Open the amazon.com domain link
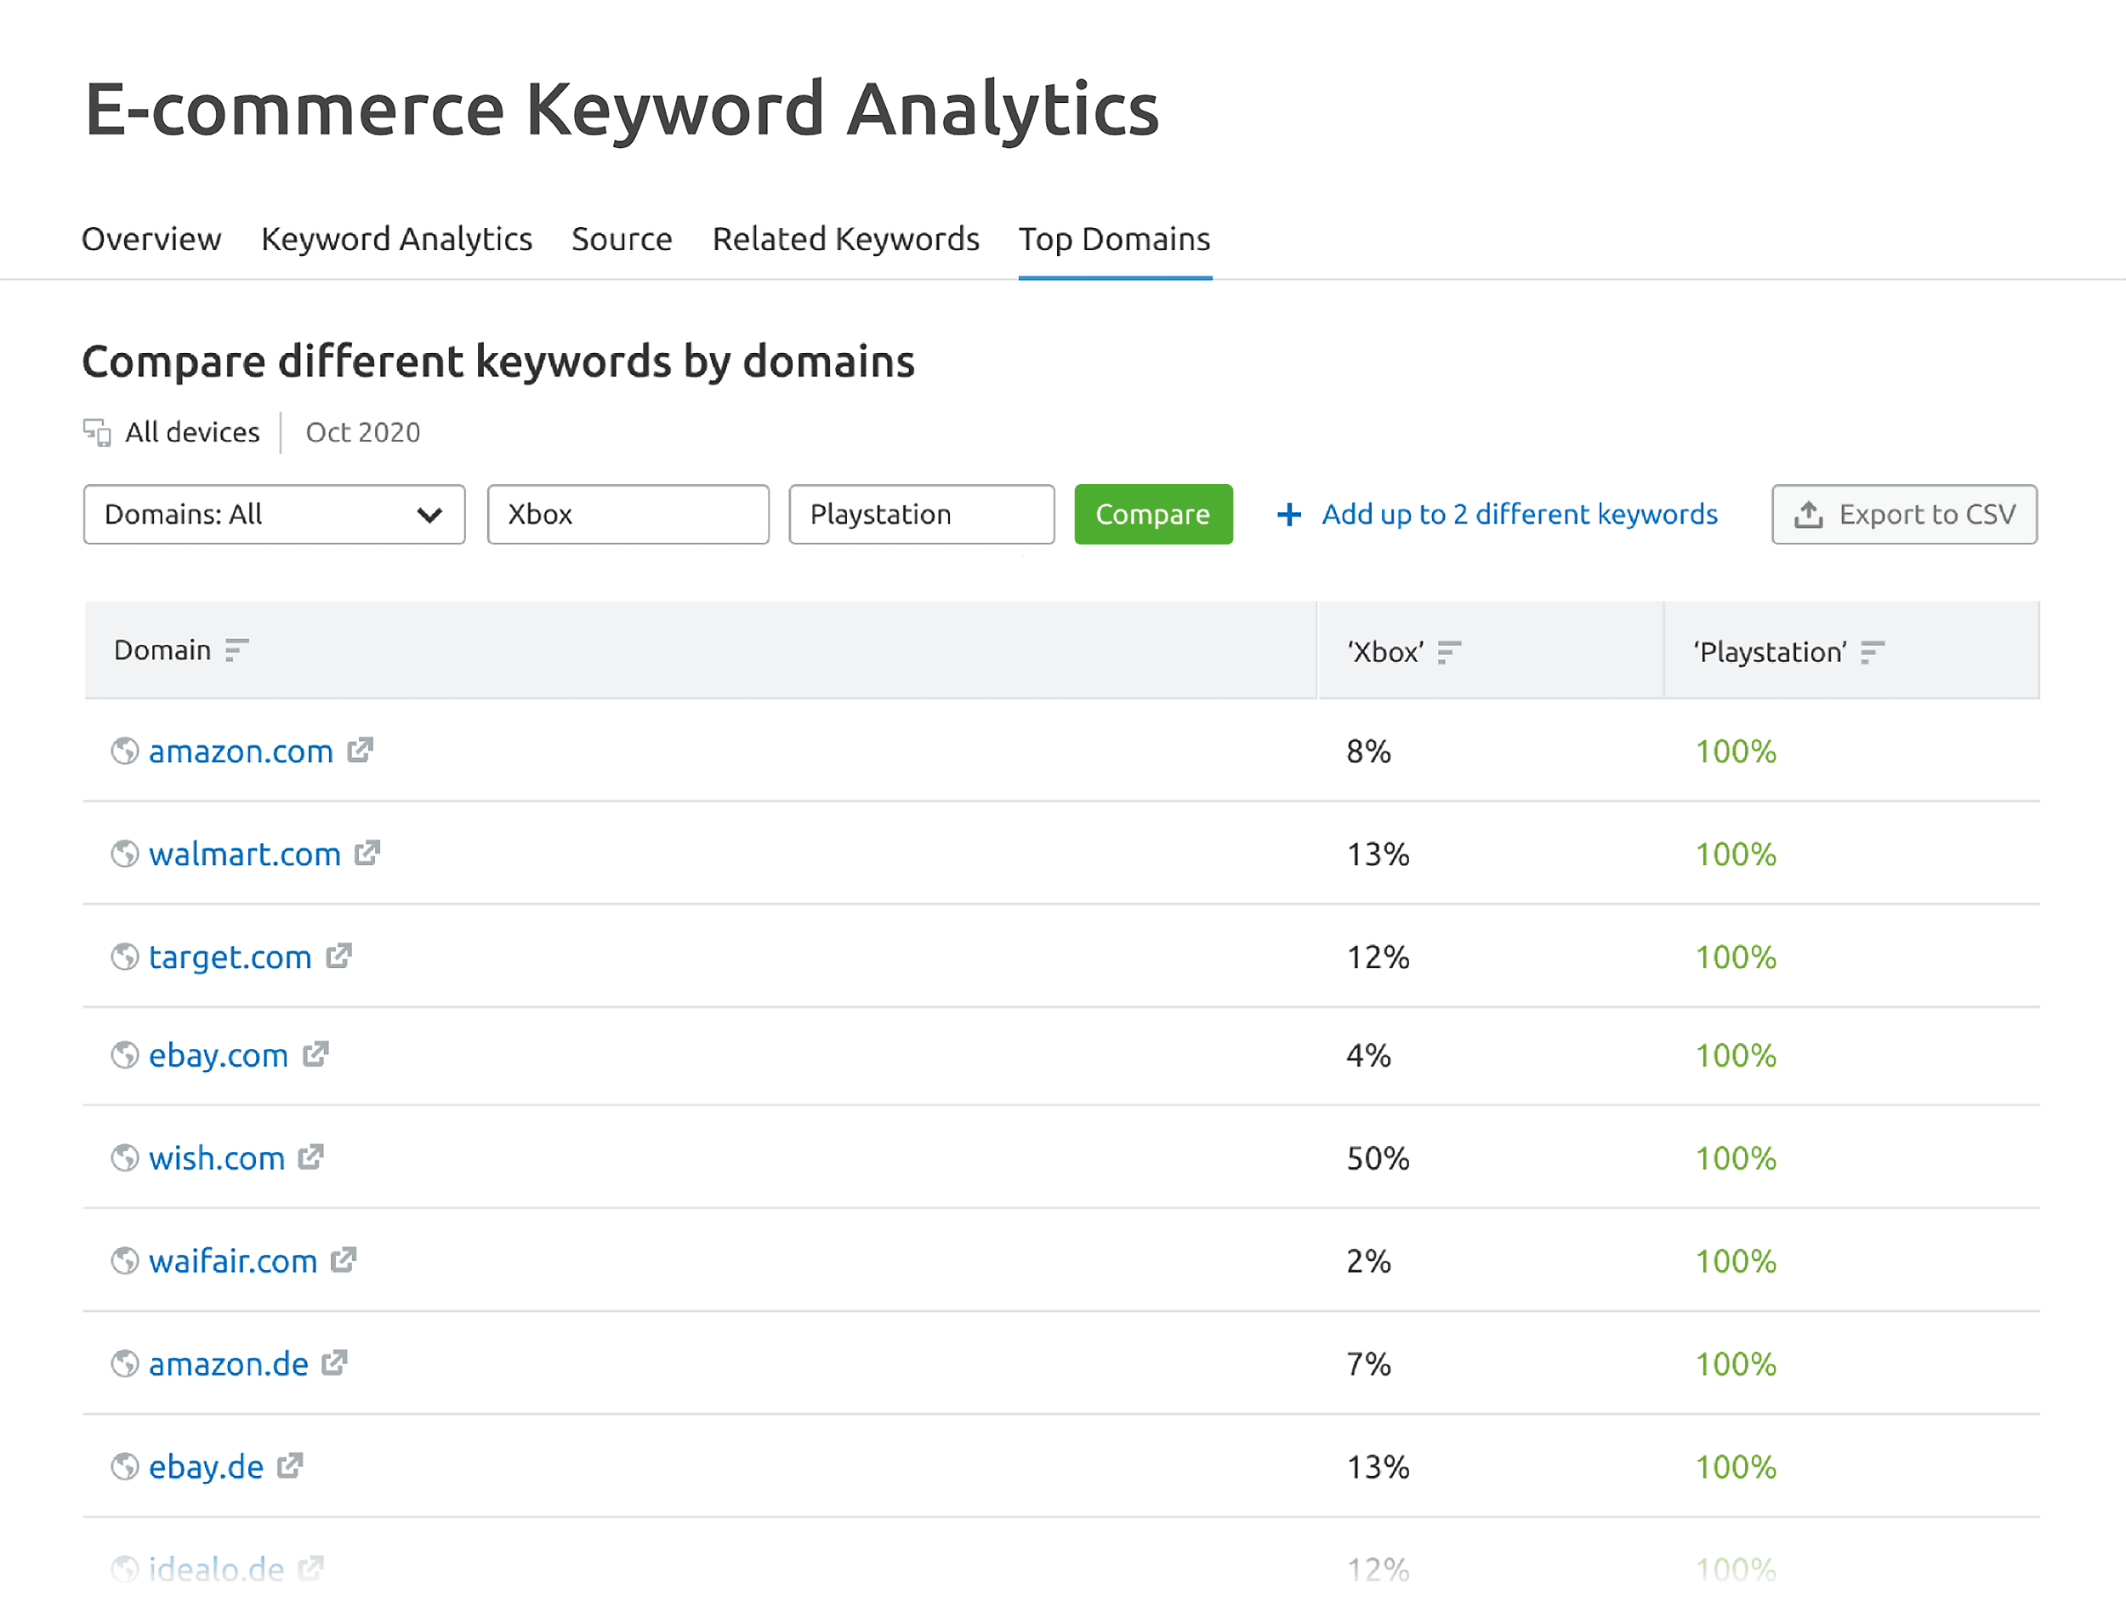Viewport: 2126px width, 1619px height. [241, 750]
